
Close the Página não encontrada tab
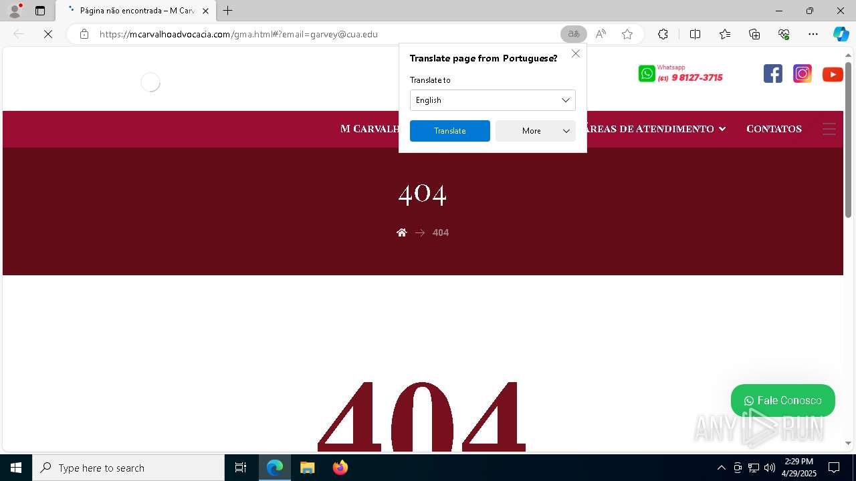click(x=205, y=11)
